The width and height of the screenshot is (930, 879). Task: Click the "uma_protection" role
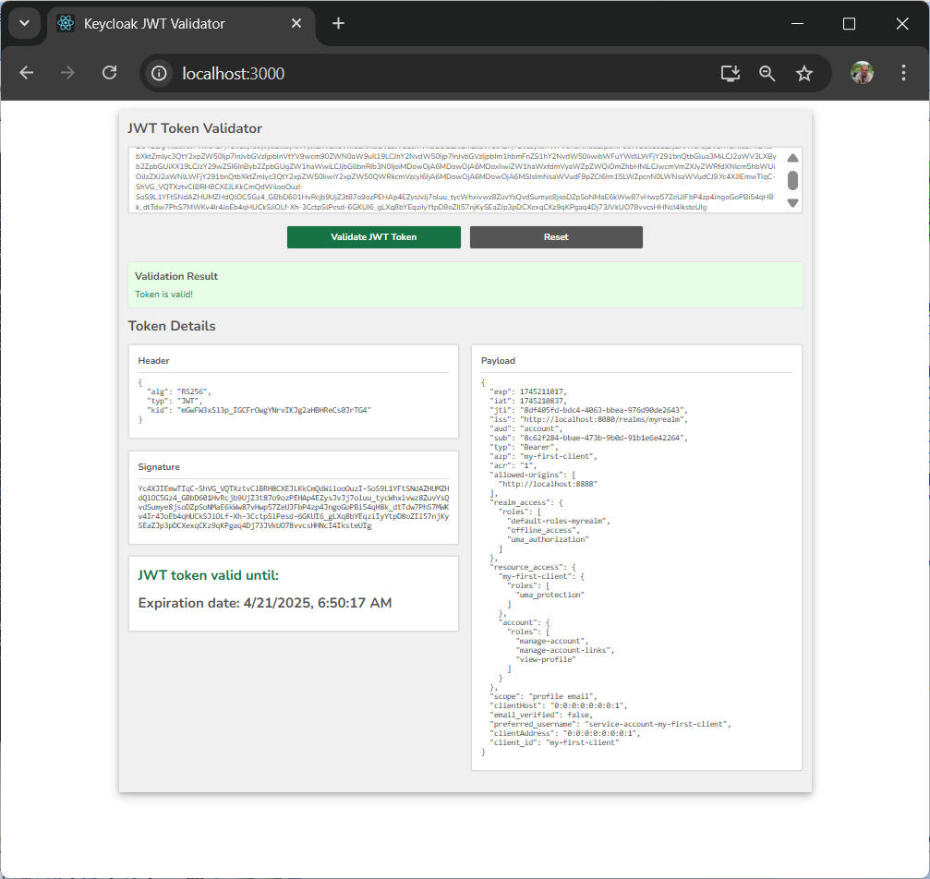550,595
